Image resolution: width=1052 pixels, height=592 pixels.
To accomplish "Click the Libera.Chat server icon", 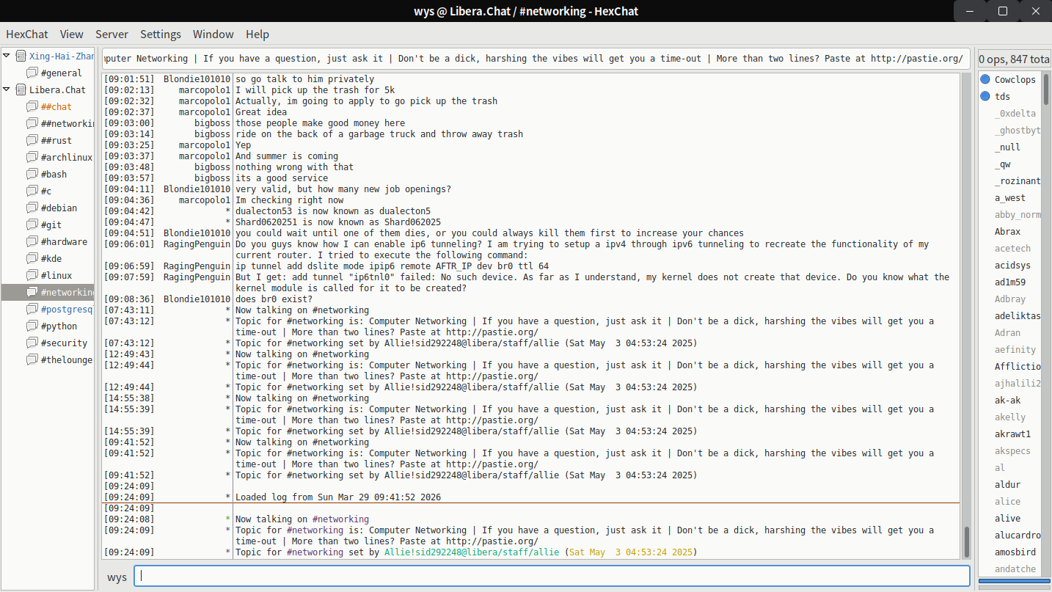I will tap(21, 89).
